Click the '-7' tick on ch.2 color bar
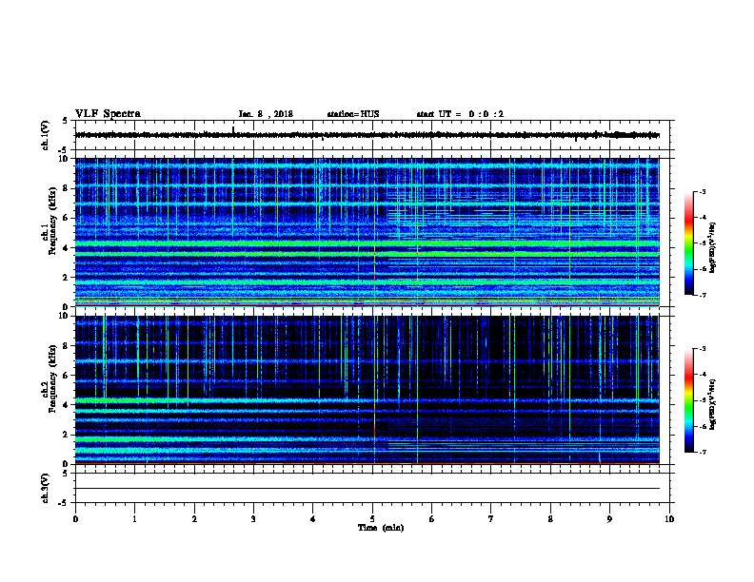 coord(702,453)
